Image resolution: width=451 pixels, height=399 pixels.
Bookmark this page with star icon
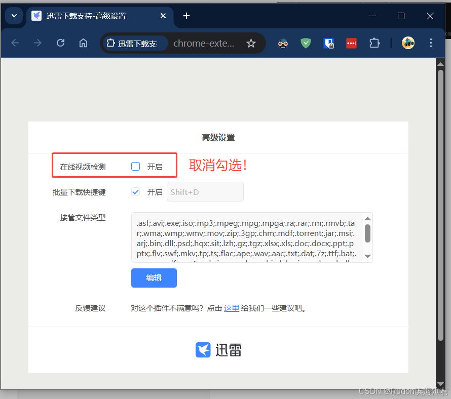click(251, 44)
